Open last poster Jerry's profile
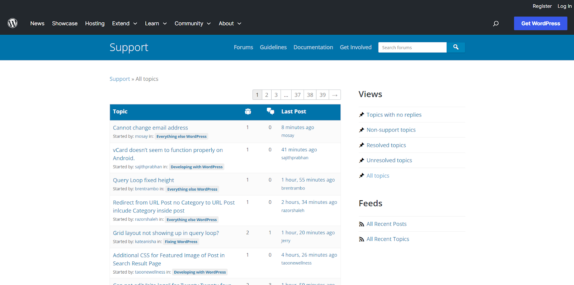574x285 pixels. click(286, 241)
